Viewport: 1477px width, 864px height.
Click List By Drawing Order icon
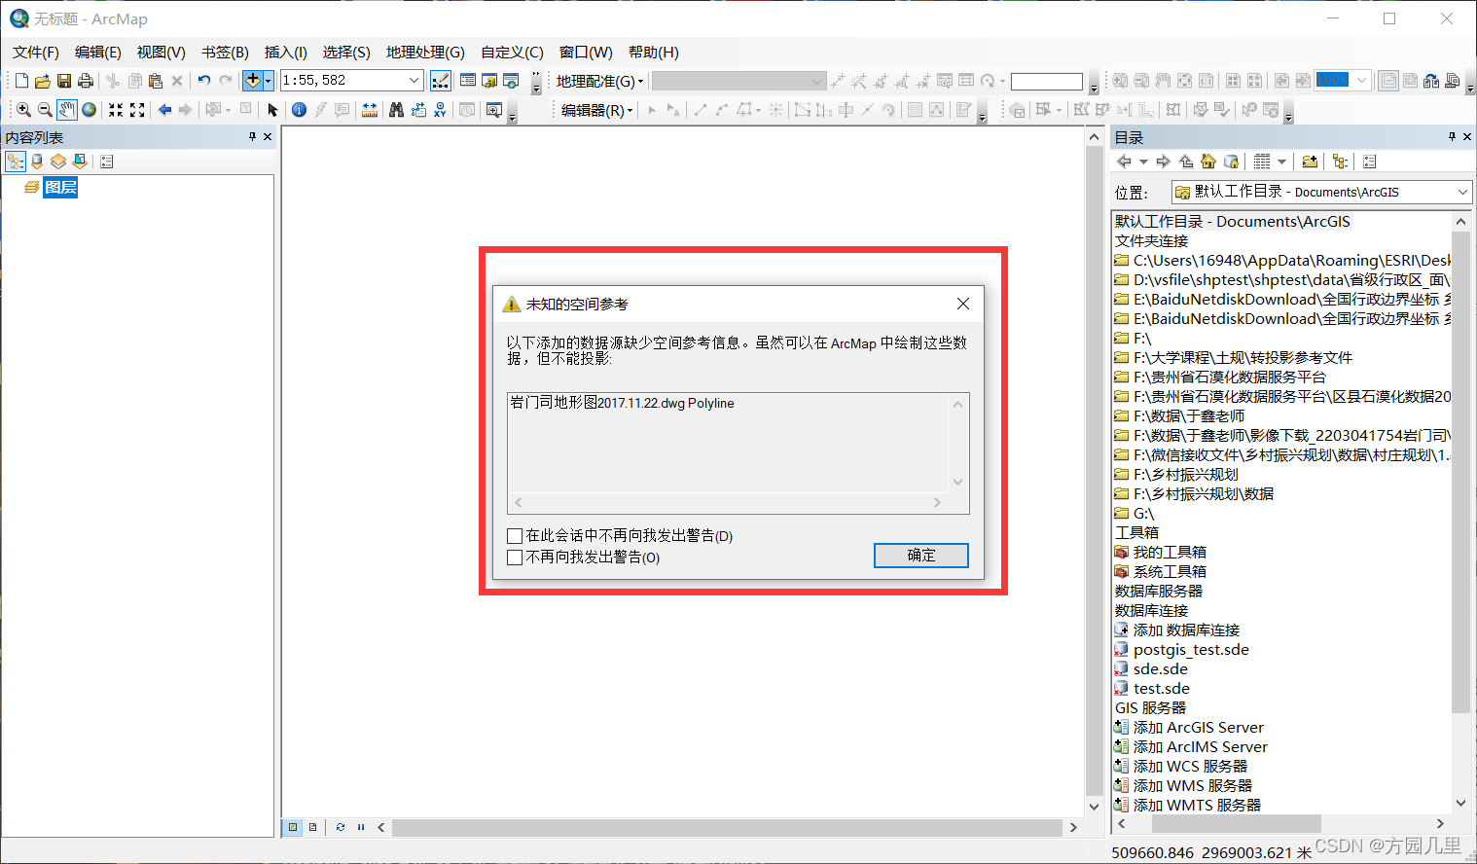16,162
